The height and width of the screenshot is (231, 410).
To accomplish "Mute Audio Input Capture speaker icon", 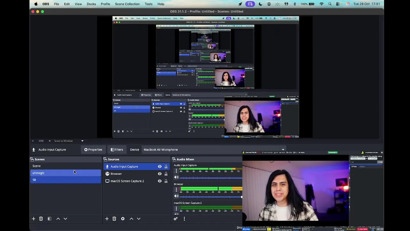I will (176, 177).
